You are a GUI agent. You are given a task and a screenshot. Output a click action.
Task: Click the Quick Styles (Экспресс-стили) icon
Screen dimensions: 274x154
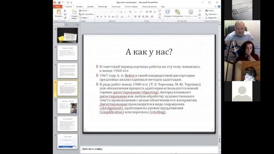pos(191,12)
